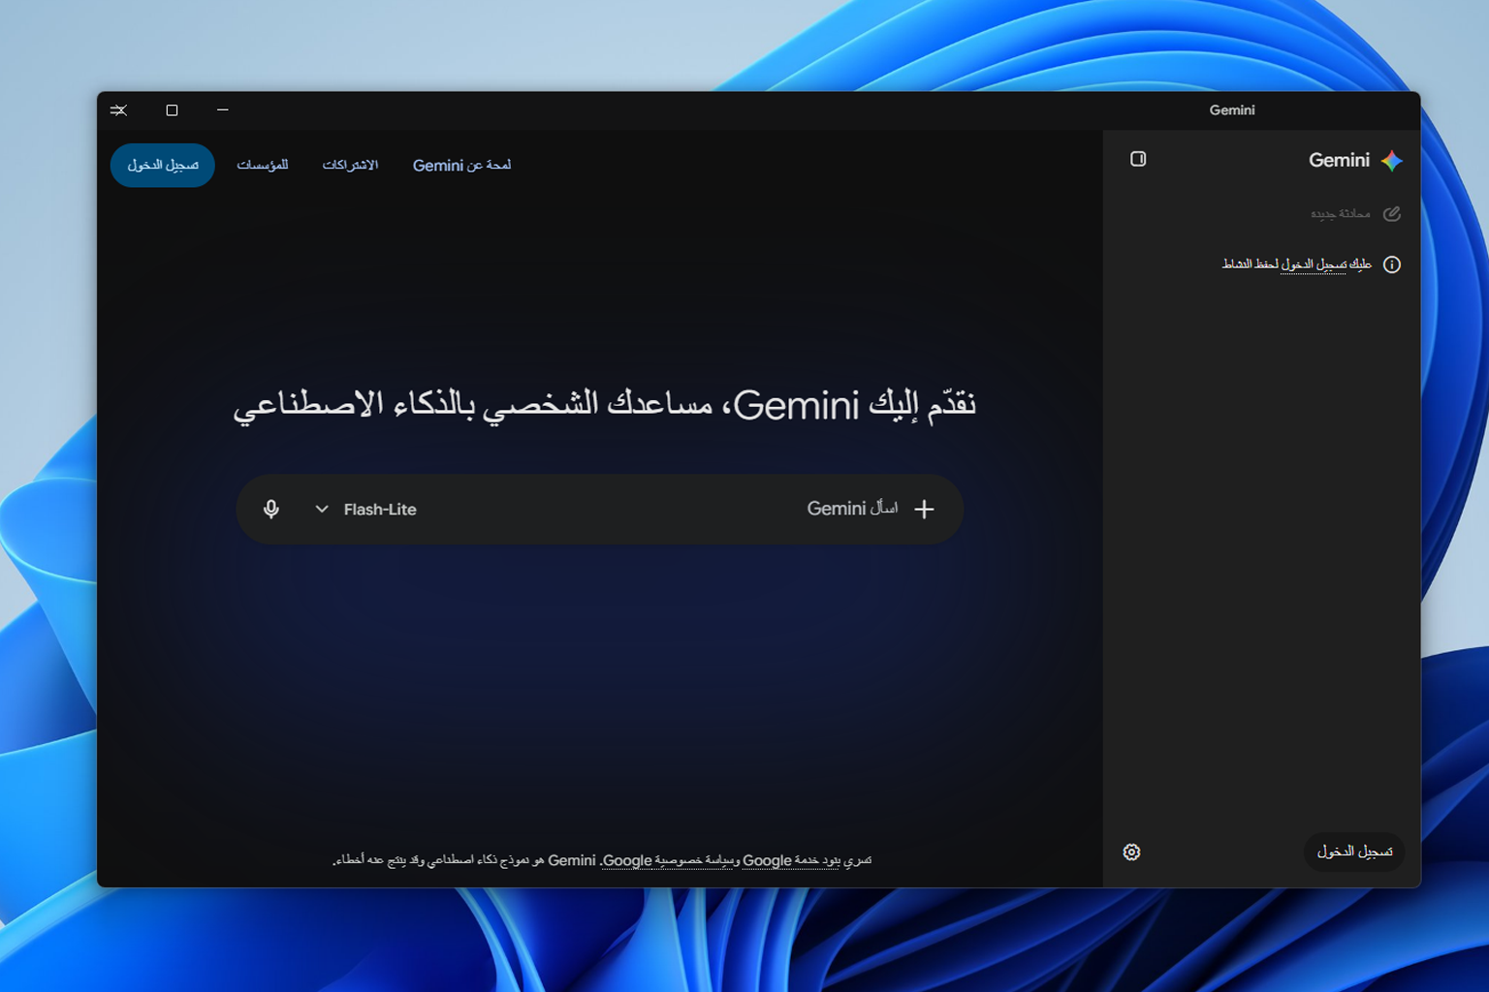The width and height of the screenshot is (1489, 992).
Task: Click the microphone icon in the prompt box
Action: 271,509
